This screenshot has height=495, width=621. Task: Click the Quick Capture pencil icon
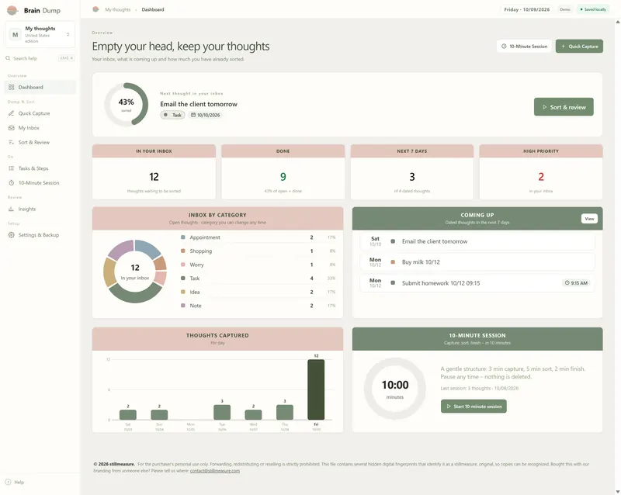coord(11,113)
